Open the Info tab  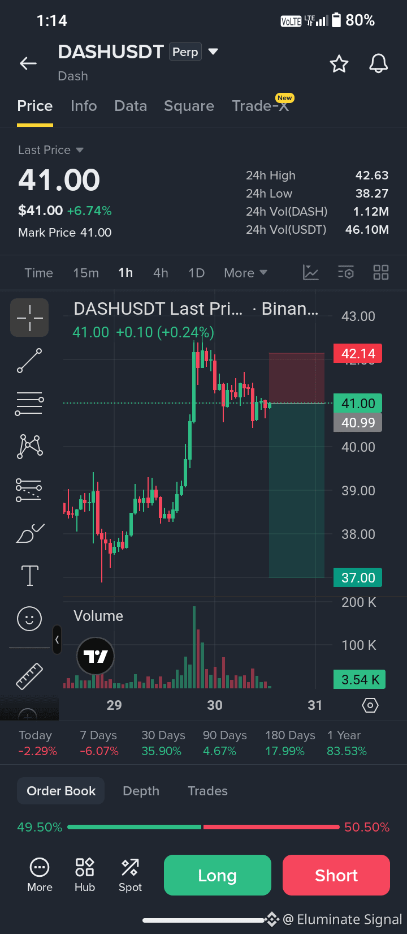click(x=84, y=106)
